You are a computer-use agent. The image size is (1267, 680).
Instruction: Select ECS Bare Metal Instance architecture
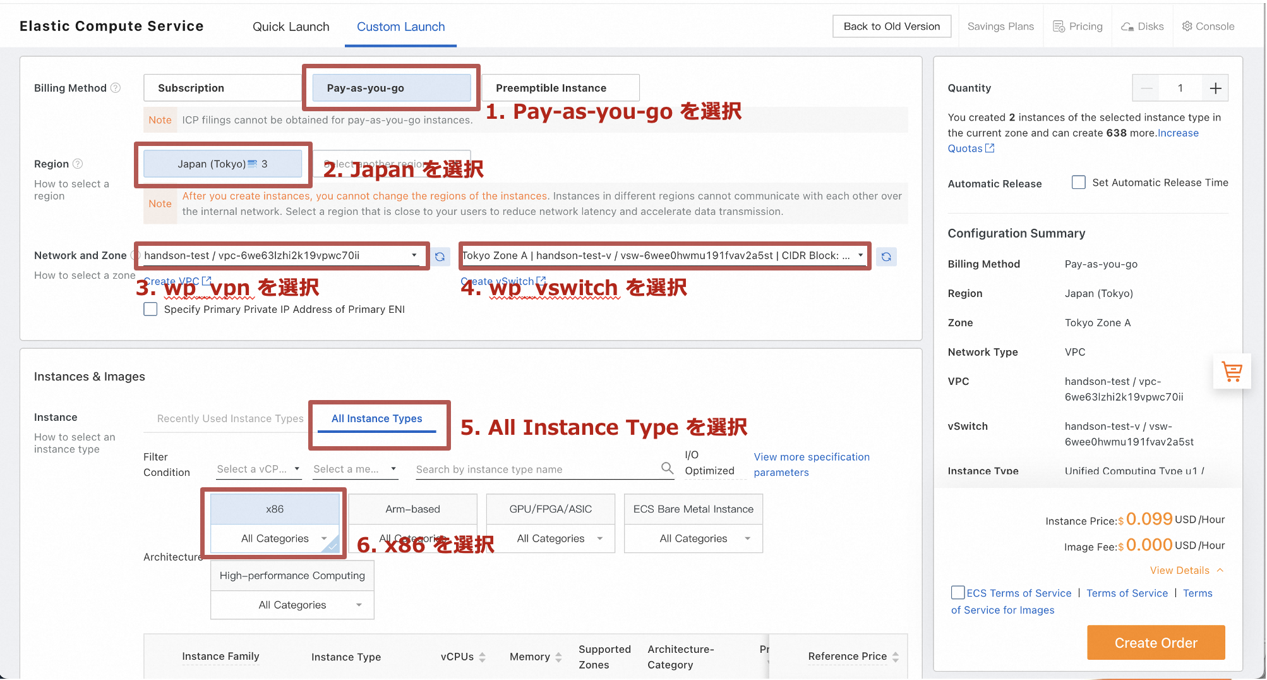pyautogui.click(x=694, y=509)
